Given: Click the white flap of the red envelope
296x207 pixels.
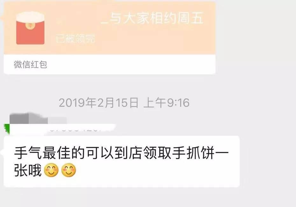Looking at the screenshot, I should tap(30, 17).
